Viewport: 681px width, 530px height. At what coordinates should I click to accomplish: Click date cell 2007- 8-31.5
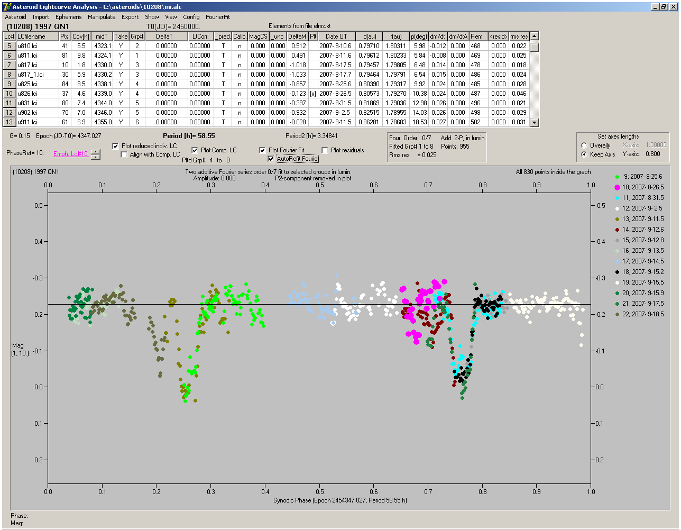click(336, 103)
